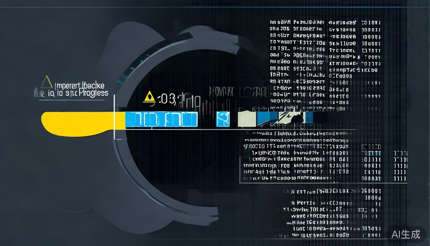
Task: Click the outlined triangle icon above the title
Action: pyautogui.click(x=47, y=82)
